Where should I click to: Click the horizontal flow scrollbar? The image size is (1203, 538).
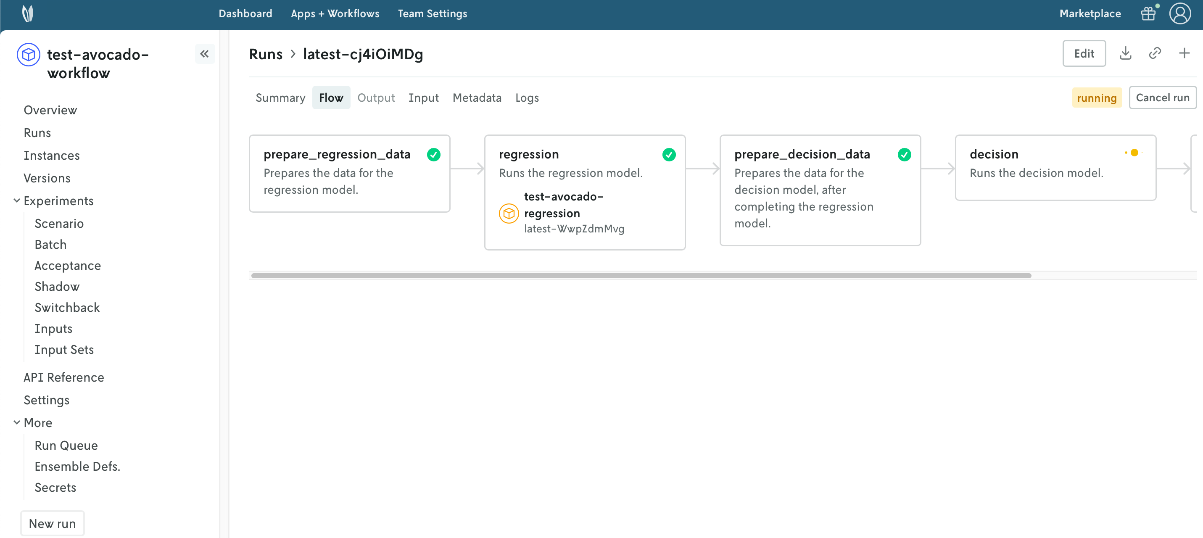pyautogui.click(x=641, y=276)
